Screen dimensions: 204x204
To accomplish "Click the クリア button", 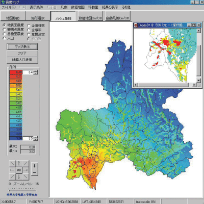I will 22,53.
